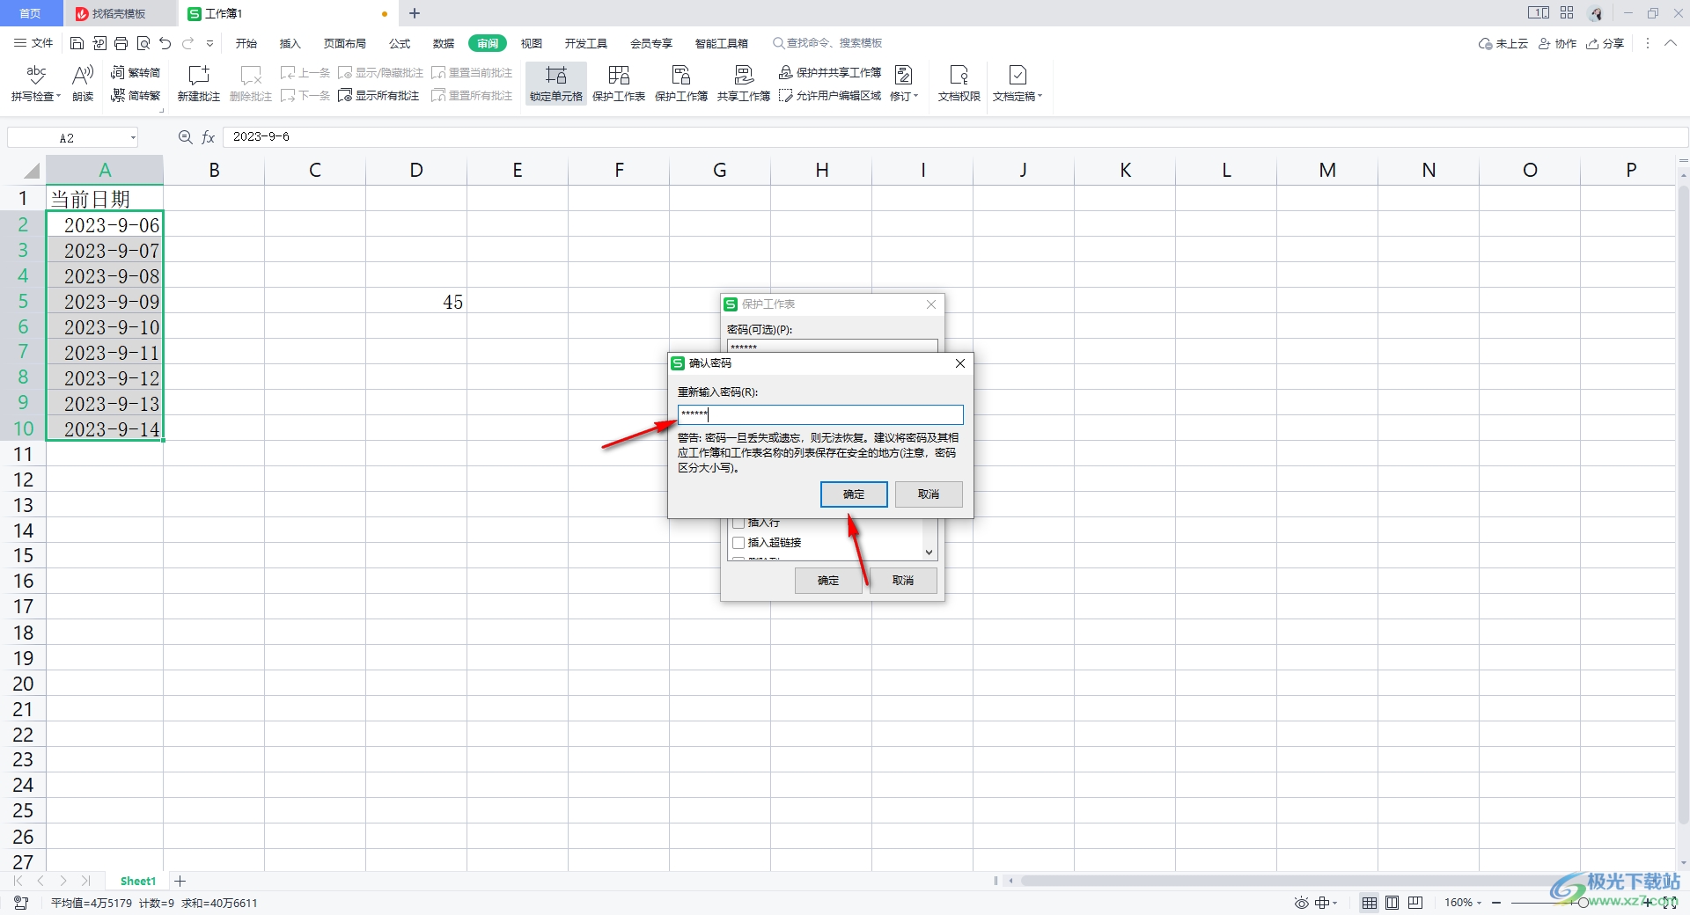The width and height of the screenshot is (1690, 915).
Task: Open the Name Box dropdown arrow
Action: [133, 138]
